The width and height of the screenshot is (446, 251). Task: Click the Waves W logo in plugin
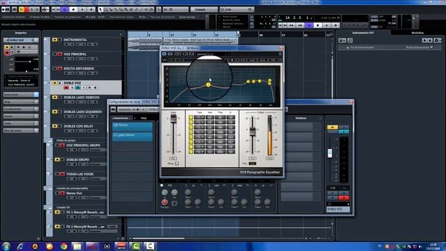tap(164, 60)
